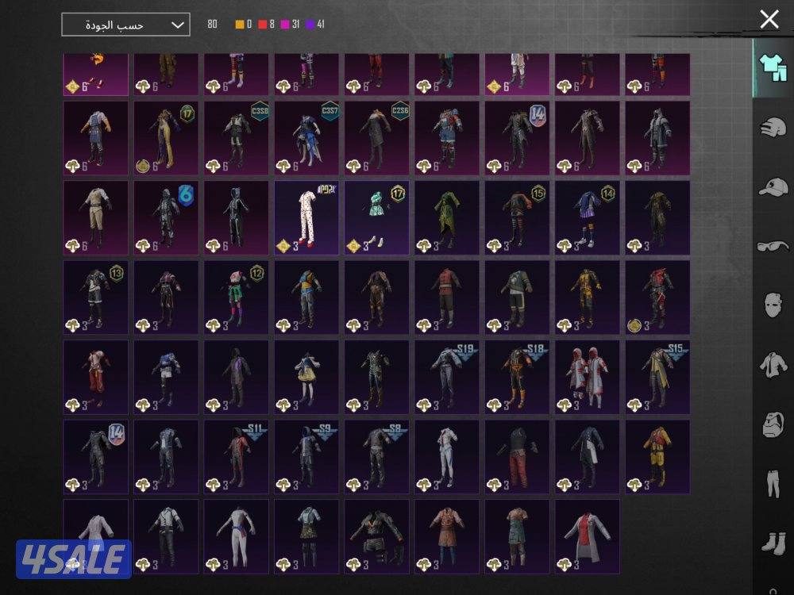794x595 pixels.
Task: Open the backpack category
Action: coord(772,423)
